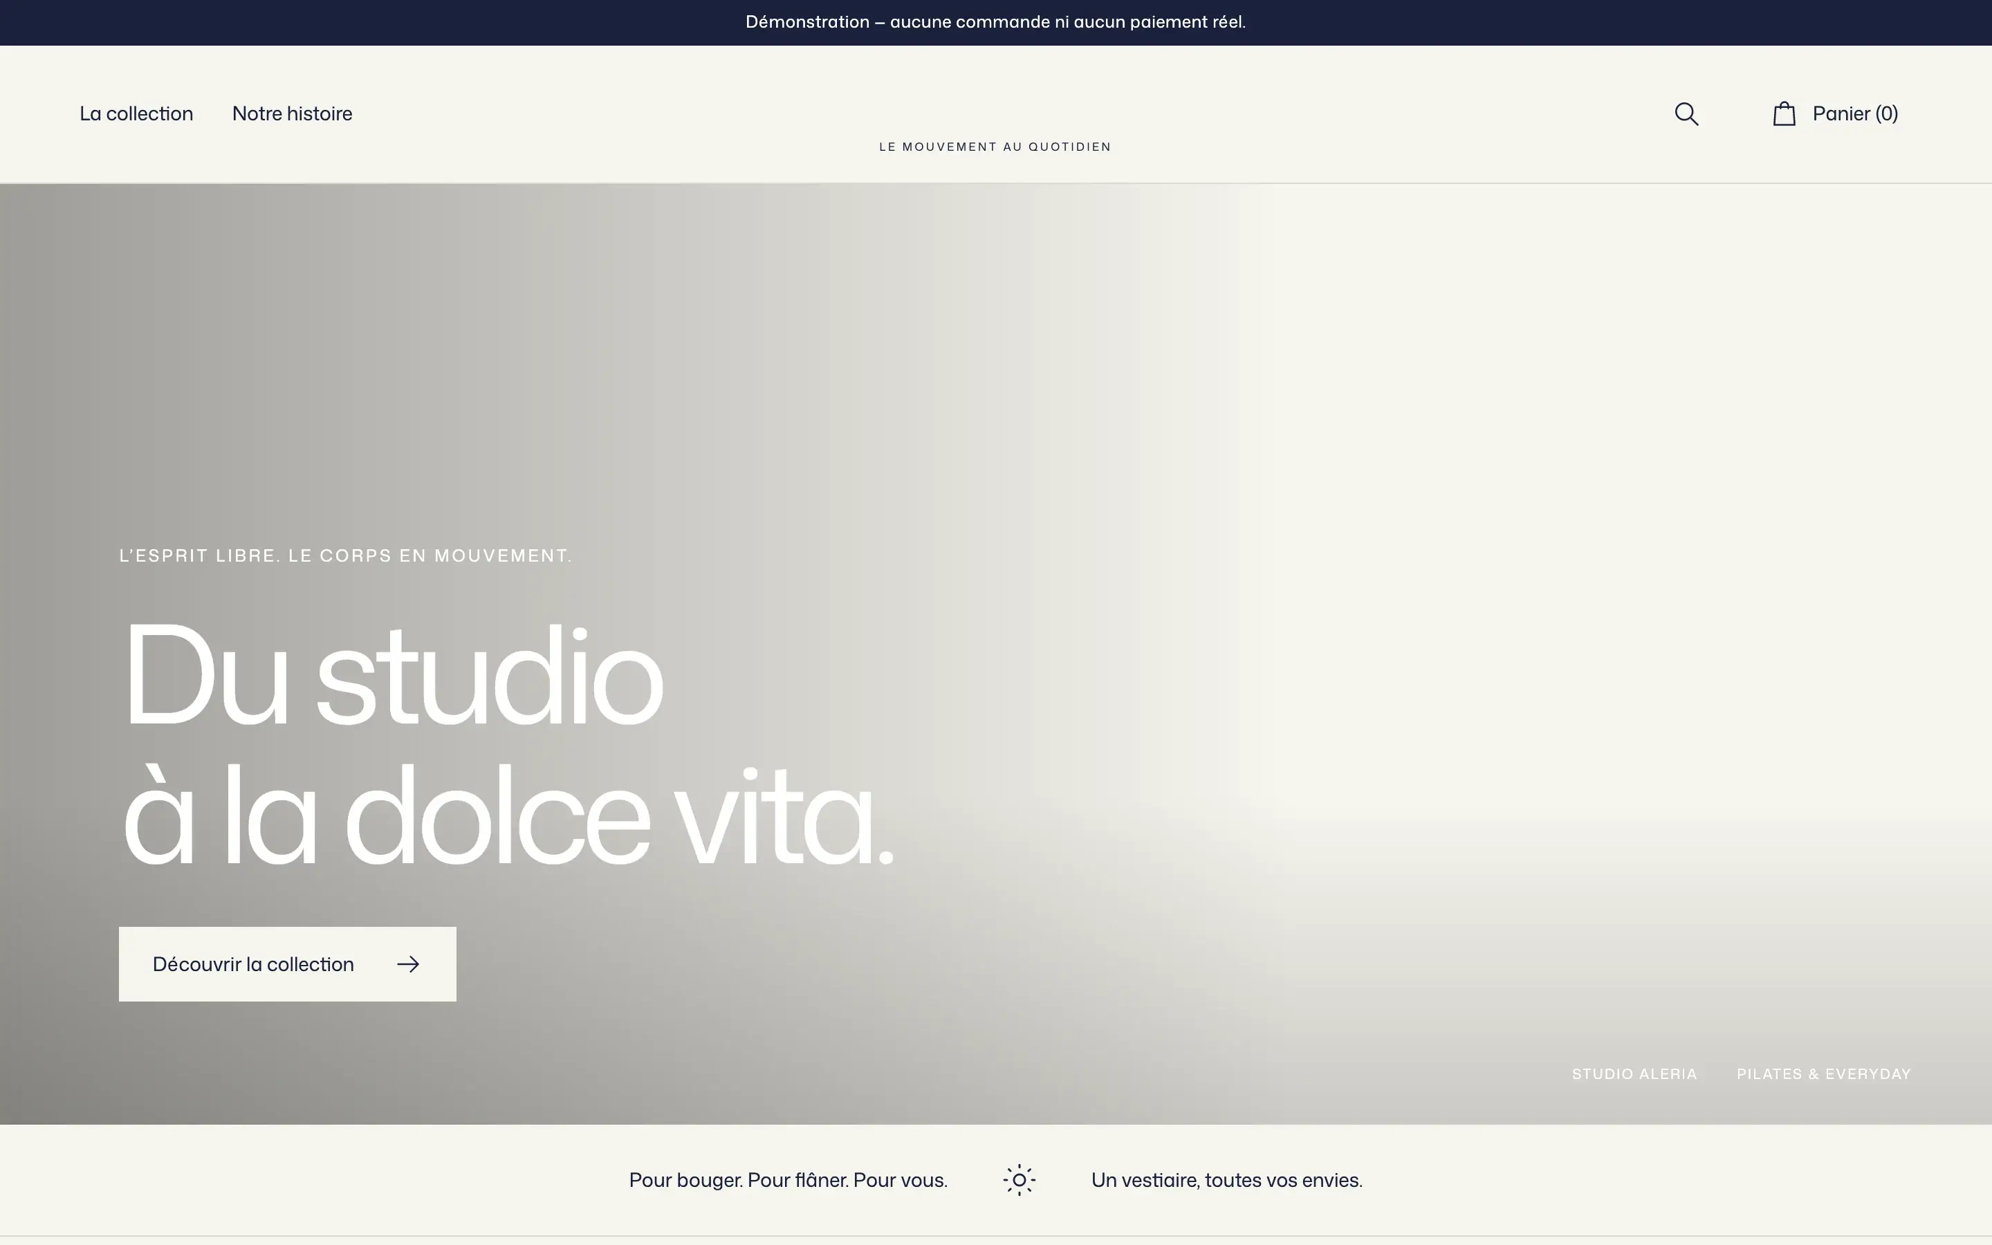Viewport: 1992px width, 1245px height.
Task: Click Découvrir la collection button
Action: 287,964
